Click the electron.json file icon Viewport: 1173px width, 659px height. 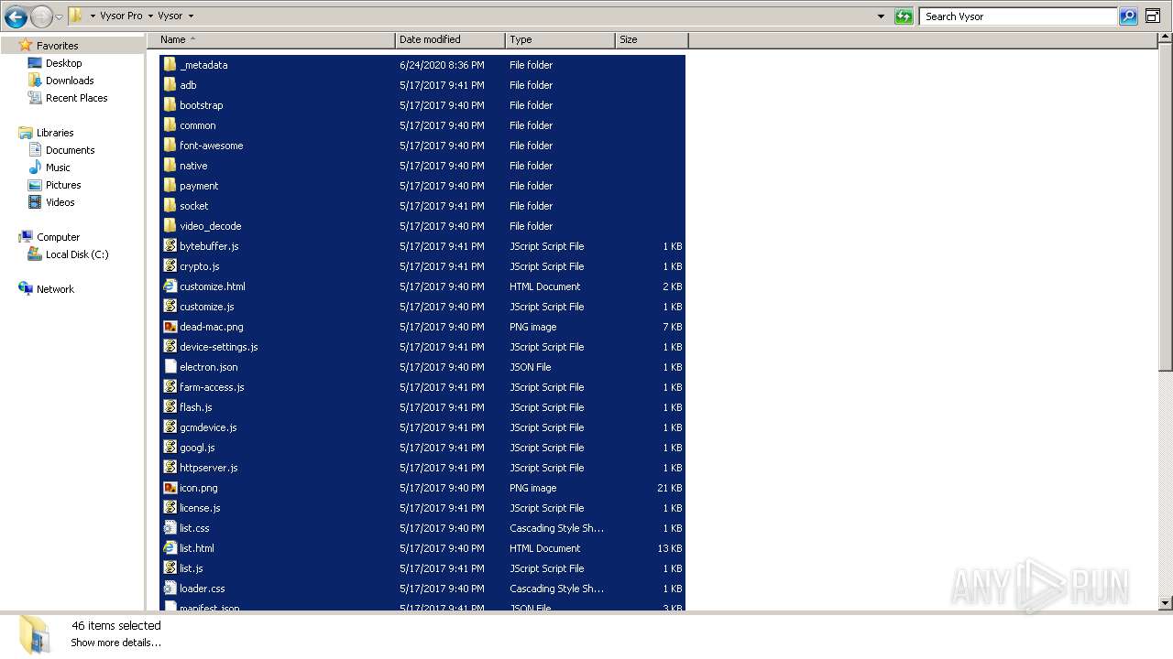click(170, 367)
